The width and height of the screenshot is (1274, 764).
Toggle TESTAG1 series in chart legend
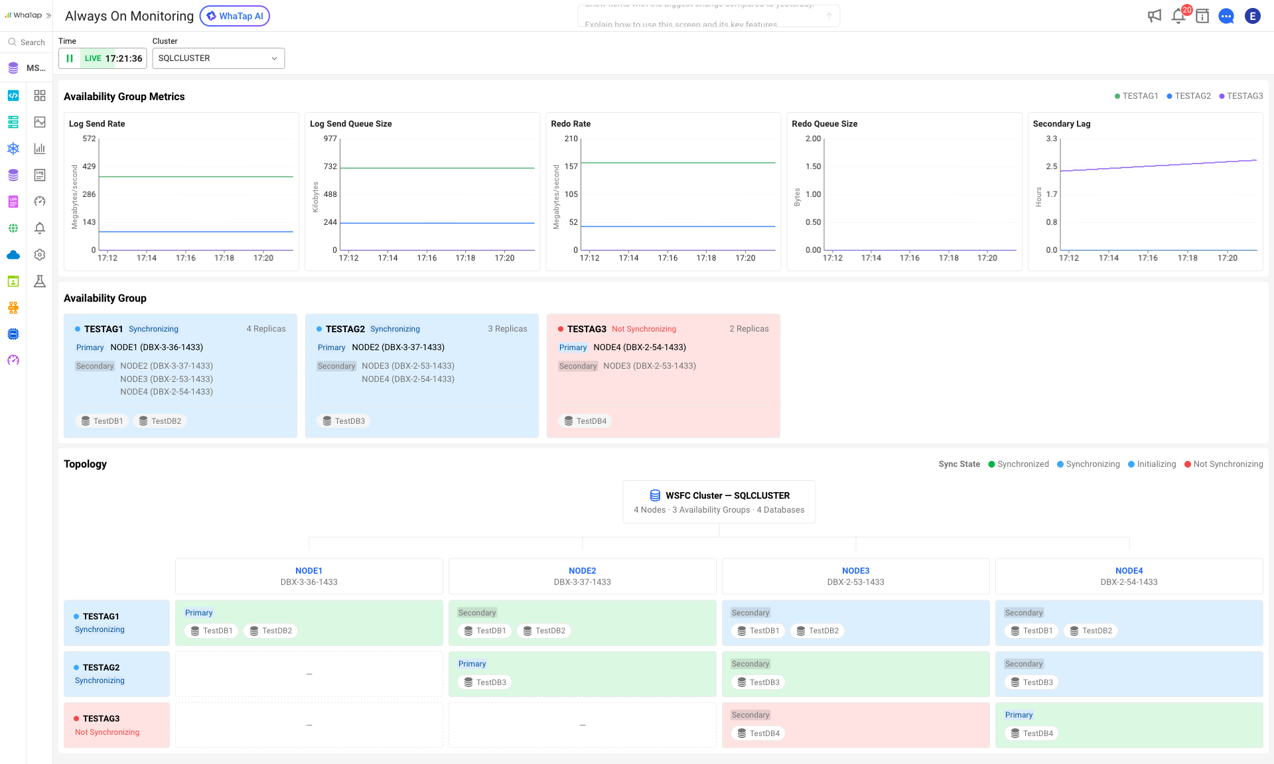(1136, 96)
